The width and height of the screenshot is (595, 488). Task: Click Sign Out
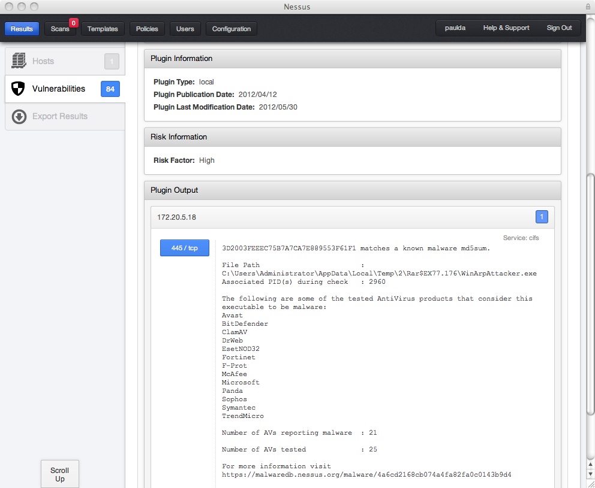click(559, 28)
